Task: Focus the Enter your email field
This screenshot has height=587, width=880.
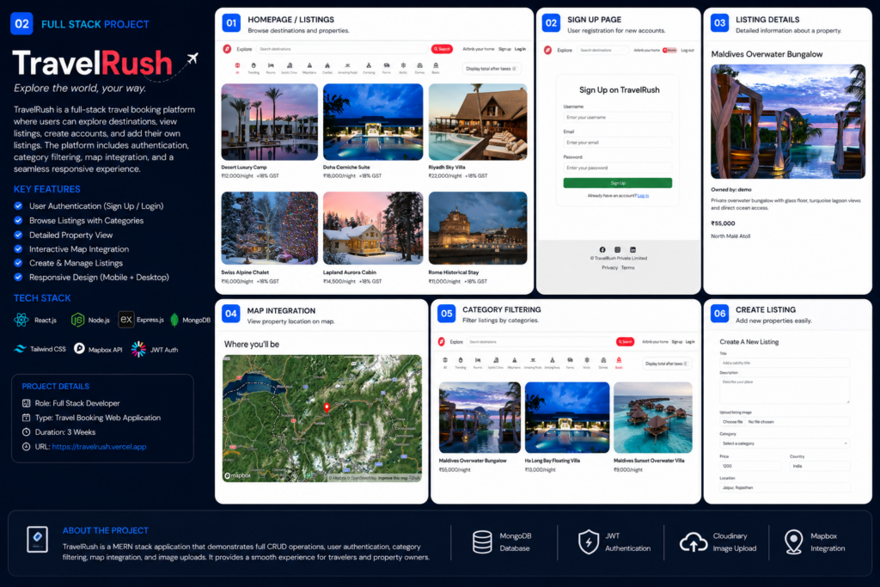Action: click(617, 143)
